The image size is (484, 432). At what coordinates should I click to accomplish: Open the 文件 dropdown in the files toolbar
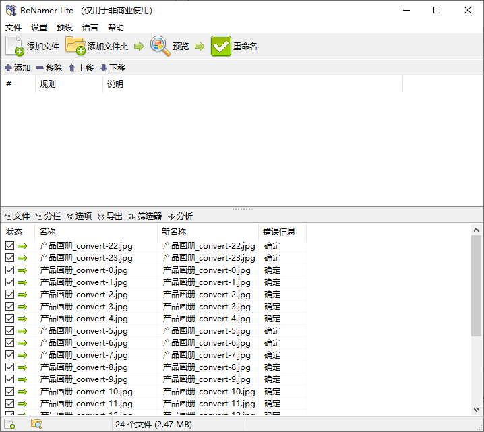click(18, 216)
